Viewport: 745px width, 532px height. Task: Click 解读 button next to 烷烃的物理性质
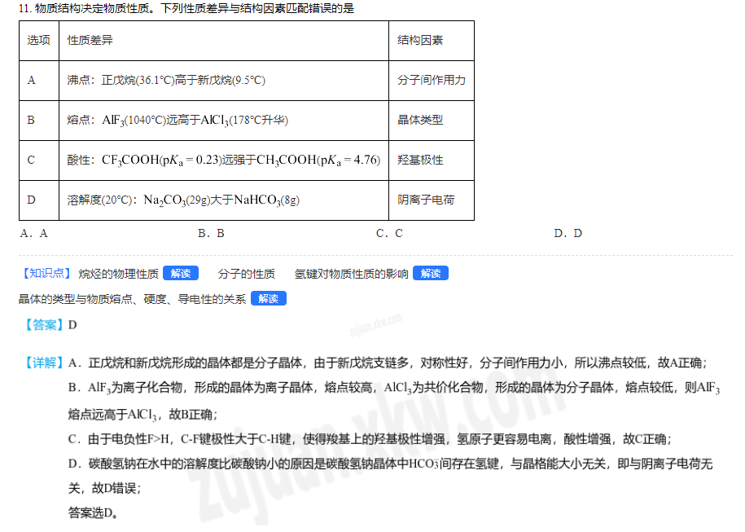click(181, 274)
